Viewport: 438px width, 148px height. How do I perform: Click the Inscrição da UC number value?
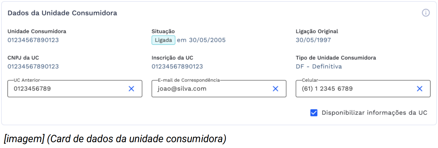click(177, 67)
